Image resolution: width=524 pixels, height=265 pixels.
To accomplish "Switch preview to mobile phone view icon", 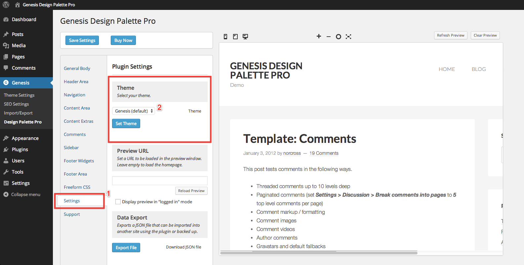I will click(225, 37).
